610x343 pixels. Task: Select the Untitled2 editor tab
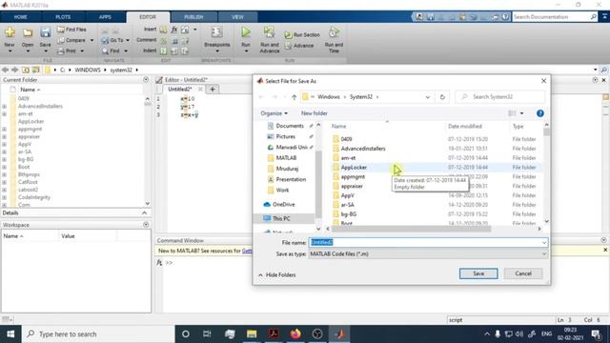click(180, 89)
